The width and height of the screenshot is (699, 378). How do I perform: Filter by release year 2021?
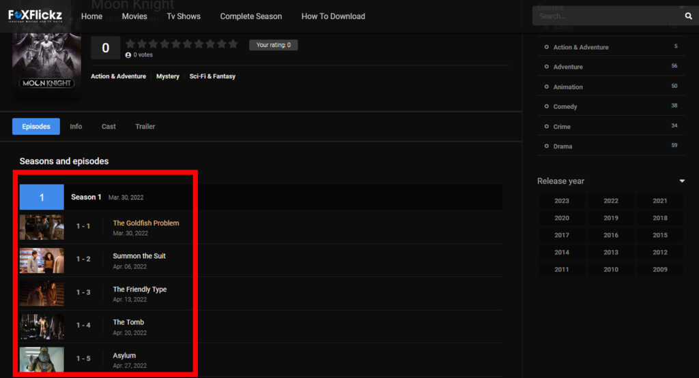tap(660, 201)
